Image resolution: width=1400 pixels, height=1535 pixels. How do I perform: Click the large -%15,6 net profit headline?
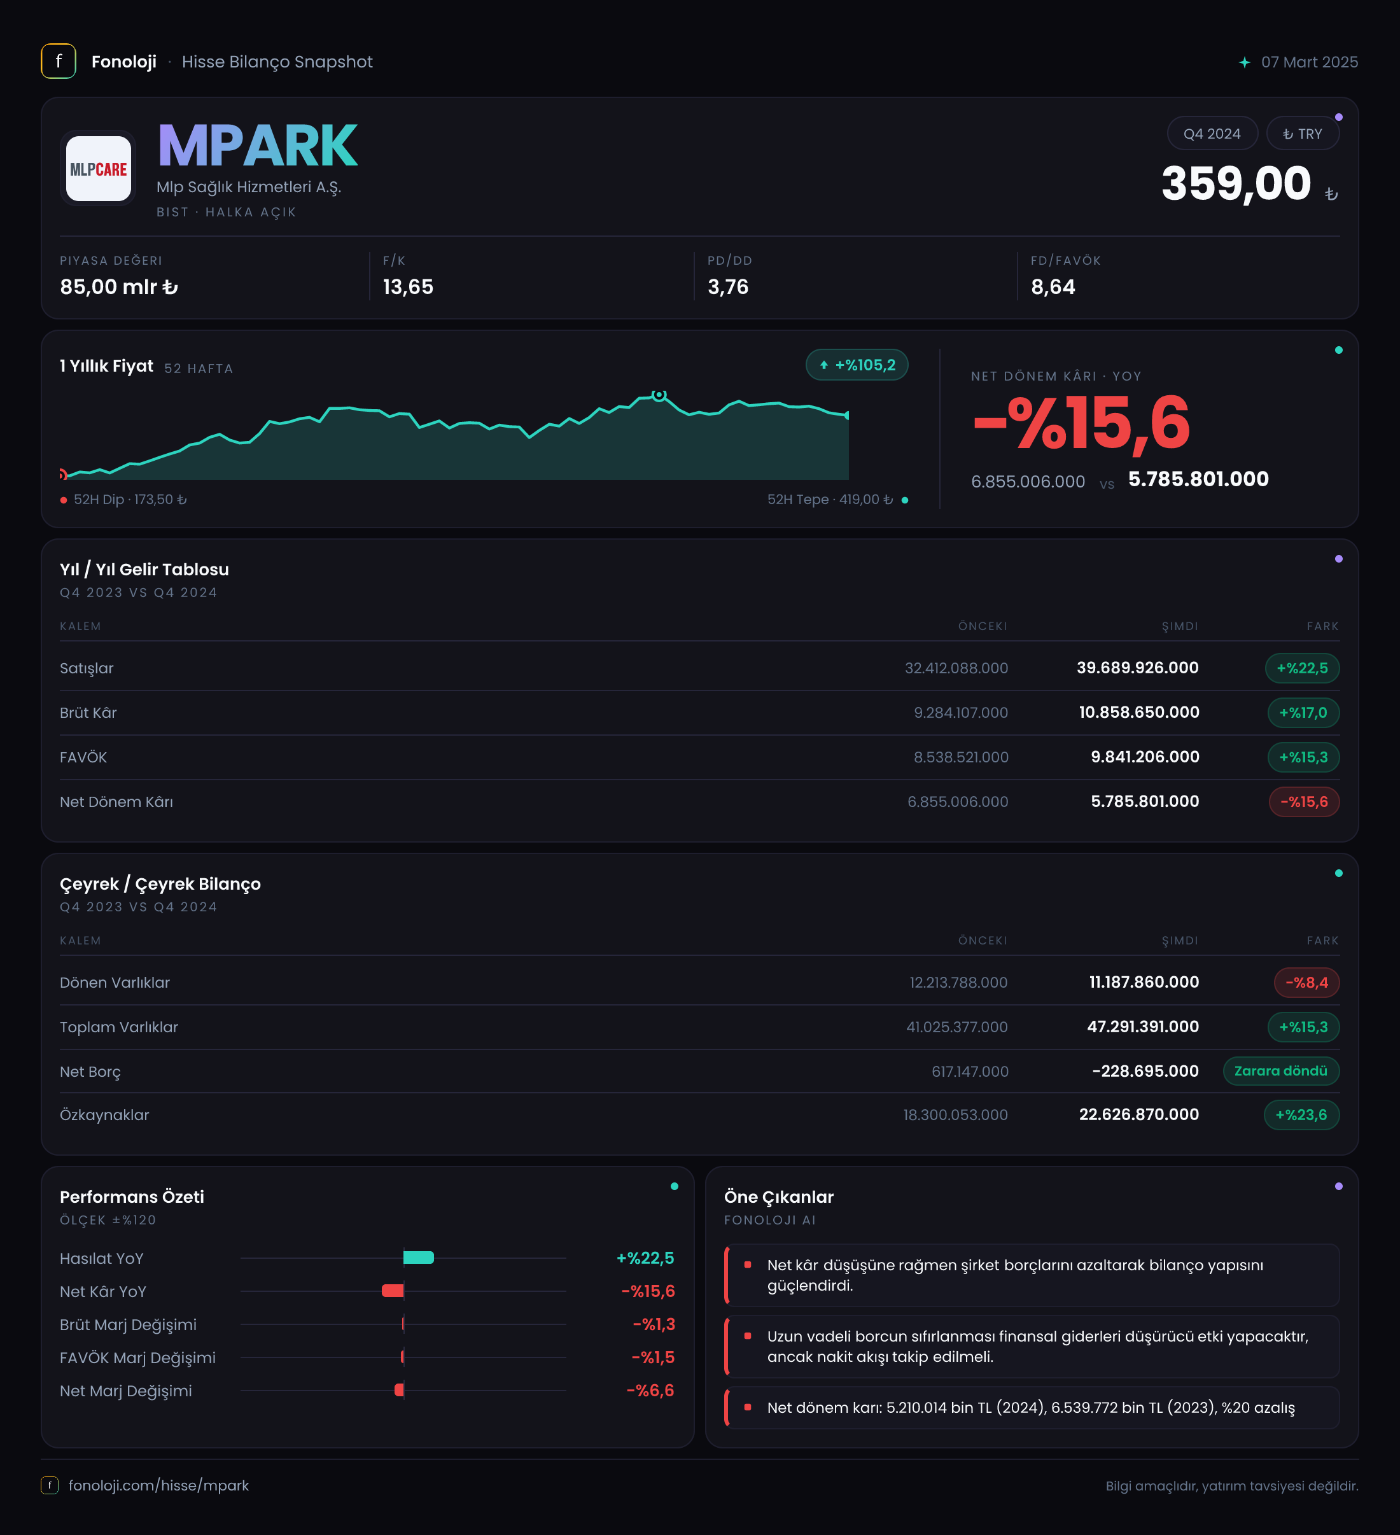(1081, 423)
